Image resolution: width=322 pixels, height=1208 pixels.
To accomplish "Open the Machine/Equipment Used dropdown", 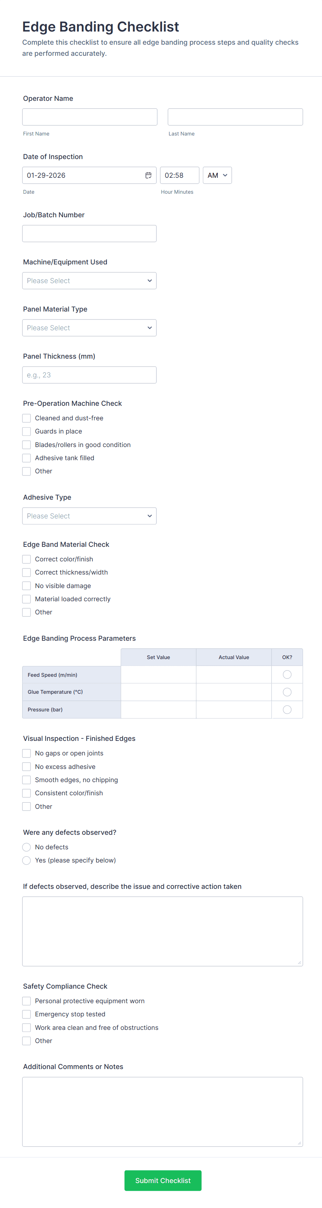I will click(89, 281).
